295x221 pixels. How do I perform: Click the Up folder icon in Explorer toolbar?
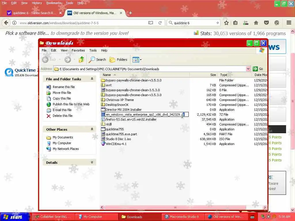point(82,60)
